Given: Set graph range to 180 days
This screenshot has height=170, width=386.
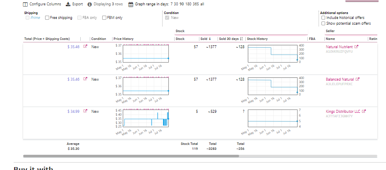Looking at the screenshot, I should click(x=189, y=4).
